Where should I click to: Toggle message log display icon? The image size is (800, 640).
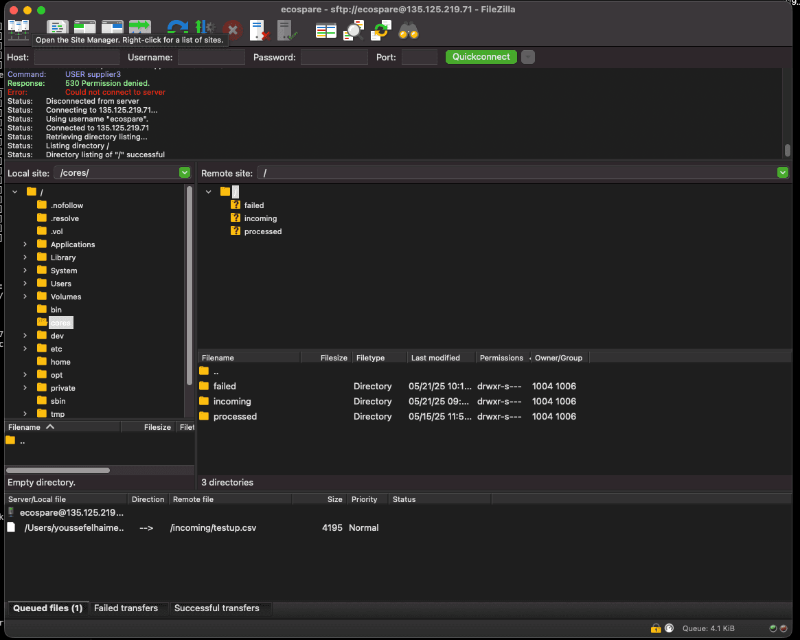coord(58,27)
